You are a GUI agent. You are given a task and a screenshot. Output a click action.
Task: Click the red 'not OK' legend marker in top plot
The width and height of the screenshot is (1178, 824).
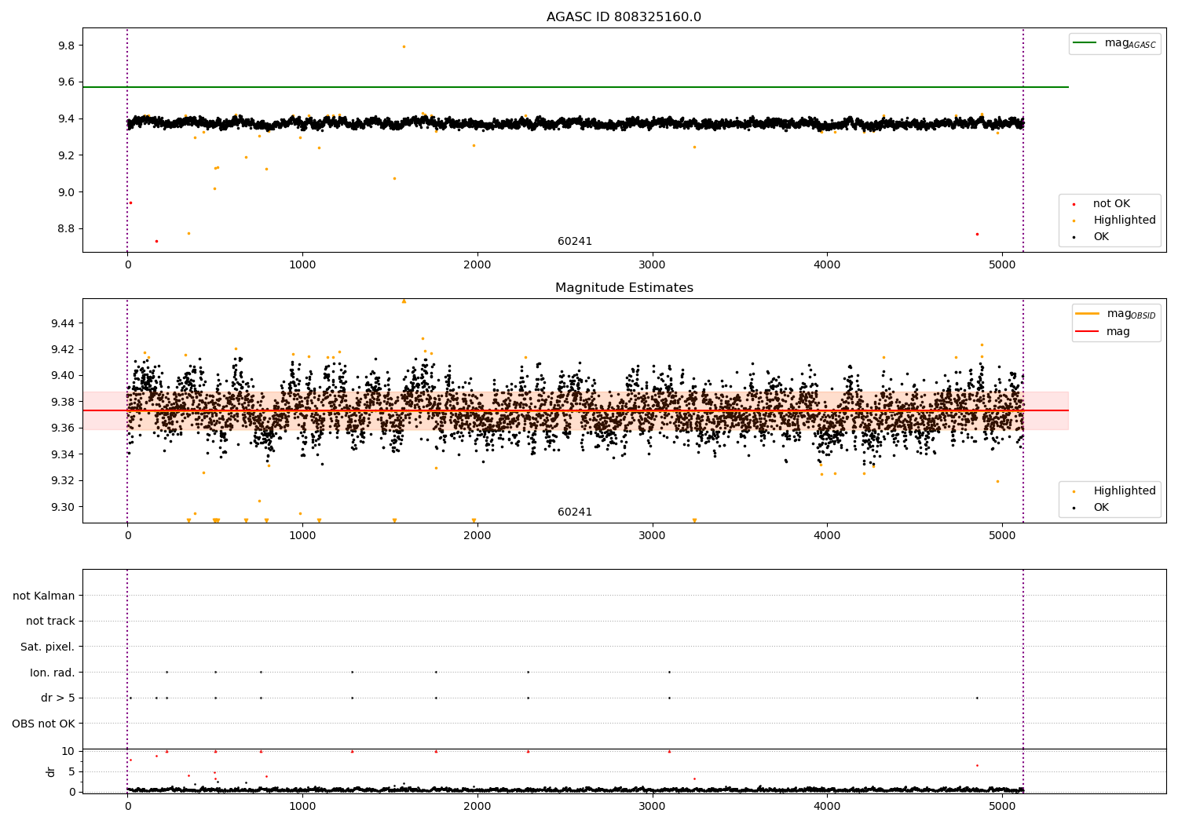(x=1074, y=204)
